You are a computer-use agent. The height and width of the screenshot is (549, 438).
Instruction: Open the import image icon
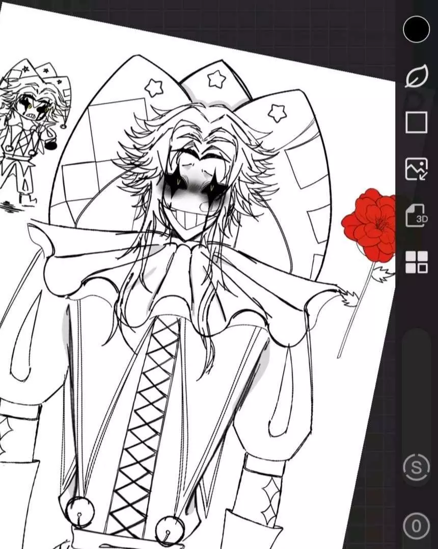pos(416,169)
